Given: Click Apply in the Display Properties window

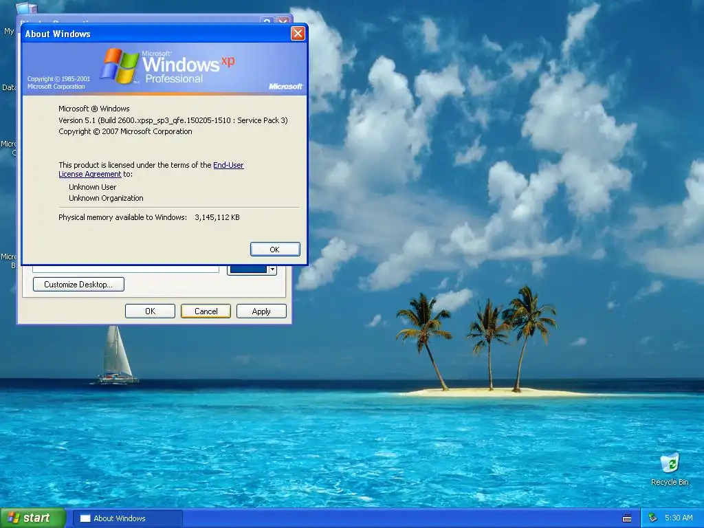Looking at the screenshot, I should [261, 311].
